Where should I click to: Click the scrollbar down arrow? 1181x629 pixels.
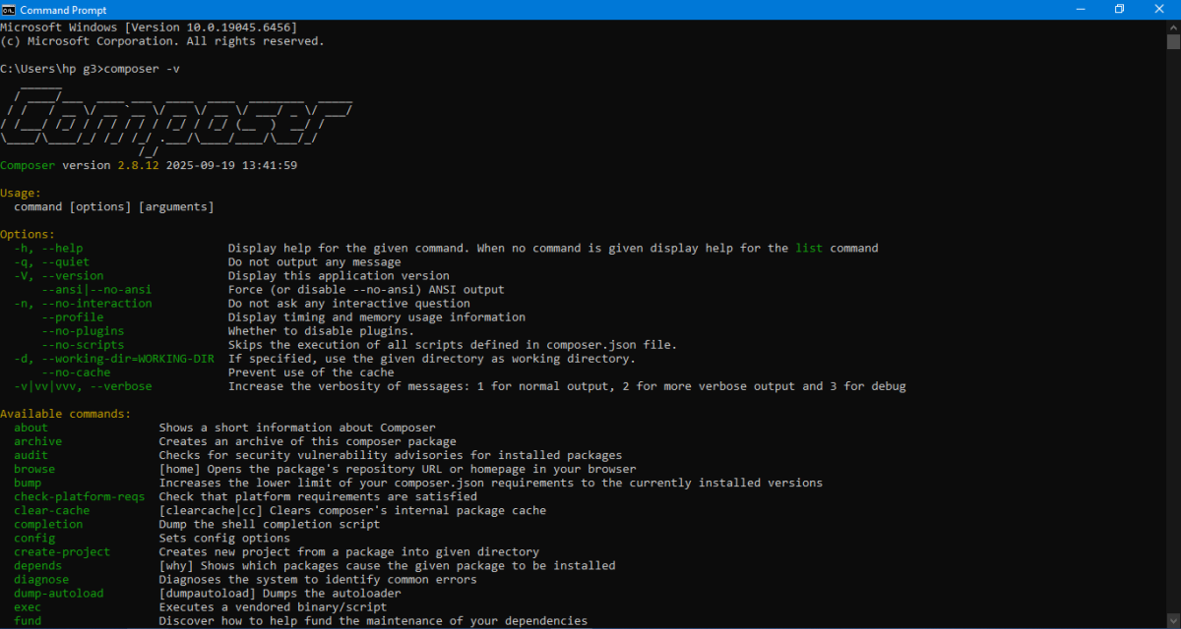pos(1172,621)
